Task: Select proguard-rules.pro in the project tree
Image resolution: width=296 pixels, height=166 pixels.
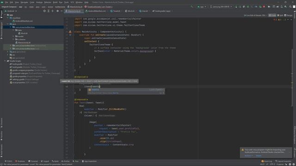Action: pyautogui.click(x=35, y=73)
